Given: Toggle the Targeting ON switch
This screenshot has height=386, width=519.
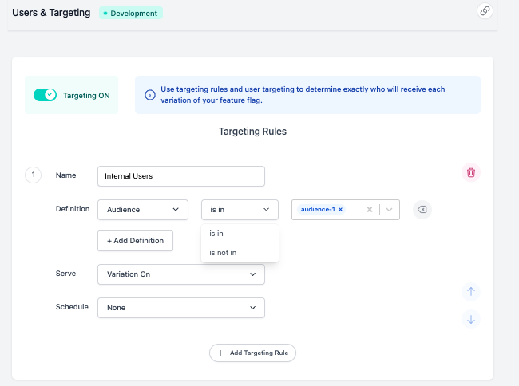Looking at the screenshot, I should click(45, 95).
